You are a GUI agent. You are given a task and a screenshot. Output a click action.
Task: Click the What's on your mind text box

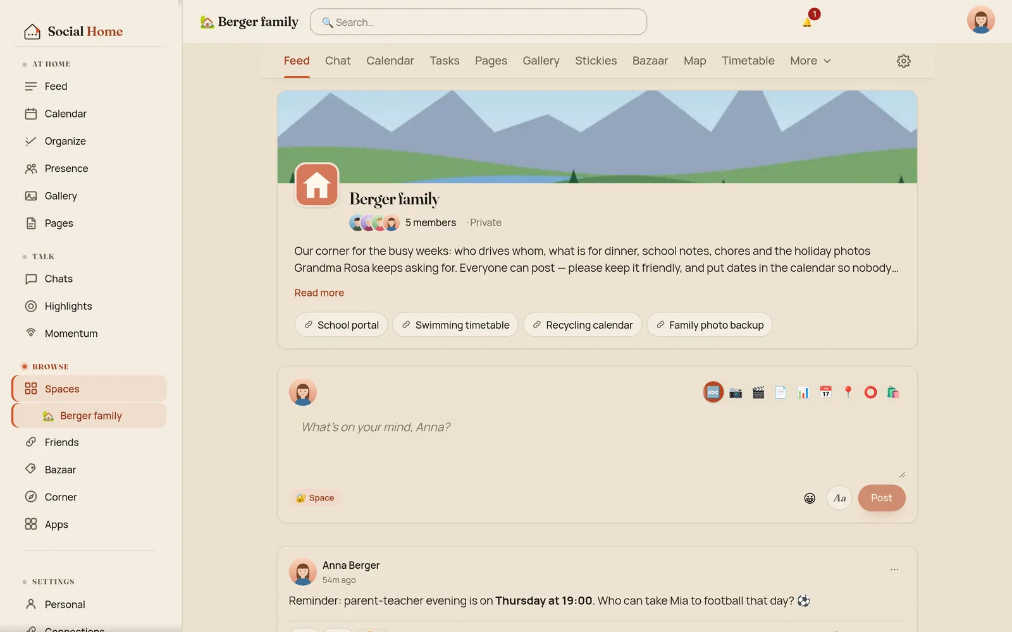(x=597, y=447)
